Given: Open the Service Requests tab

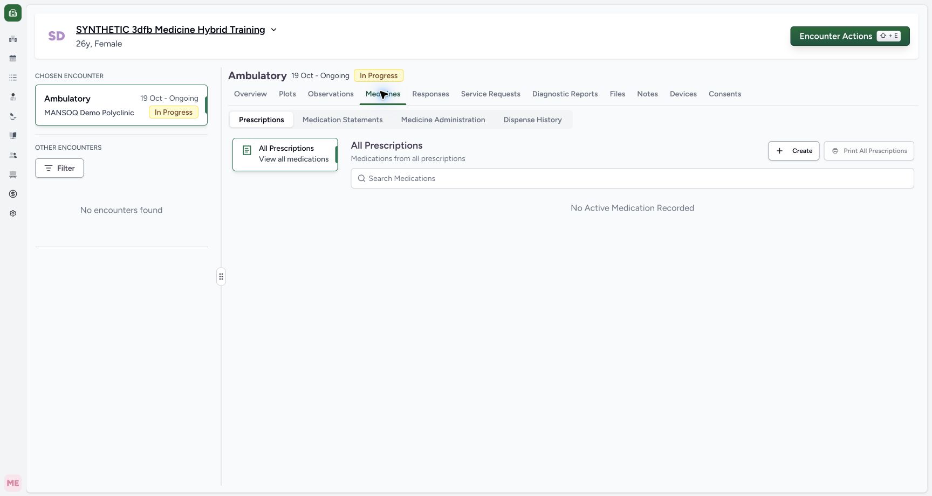Looking at the screenshot, I should pos(491,94).
